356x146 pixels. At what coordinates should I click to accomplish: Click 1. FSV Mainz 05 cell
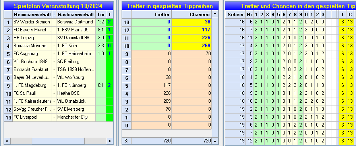[76, 30]
